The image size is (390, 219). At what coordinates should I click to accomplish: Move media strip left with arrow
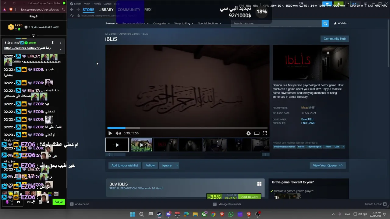109,155
